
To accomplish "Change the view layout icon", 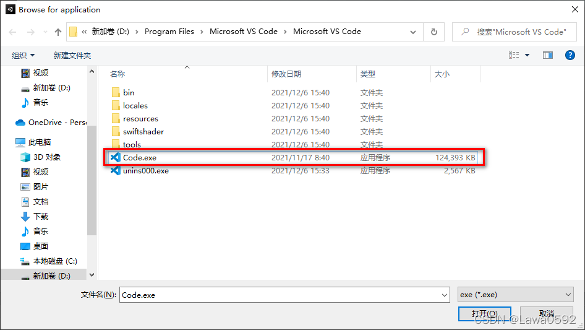I will coord(514,55).
